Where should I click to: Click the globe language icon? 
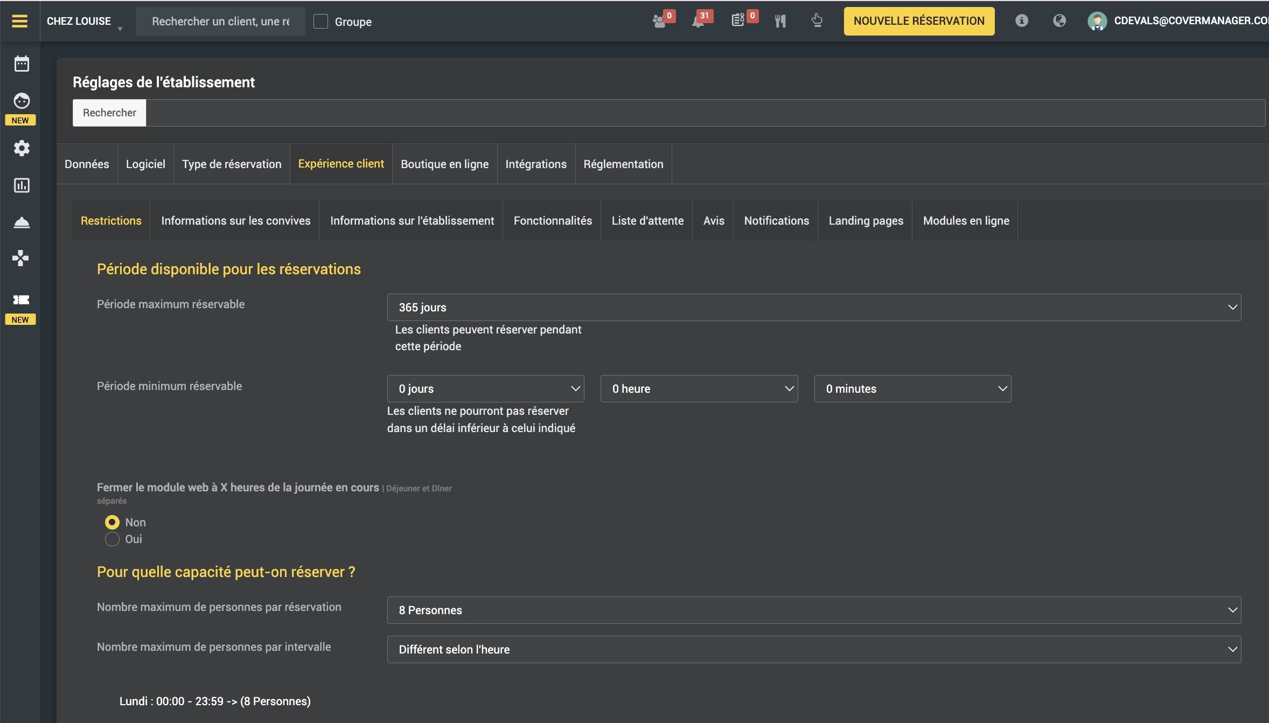[1059, 21]
